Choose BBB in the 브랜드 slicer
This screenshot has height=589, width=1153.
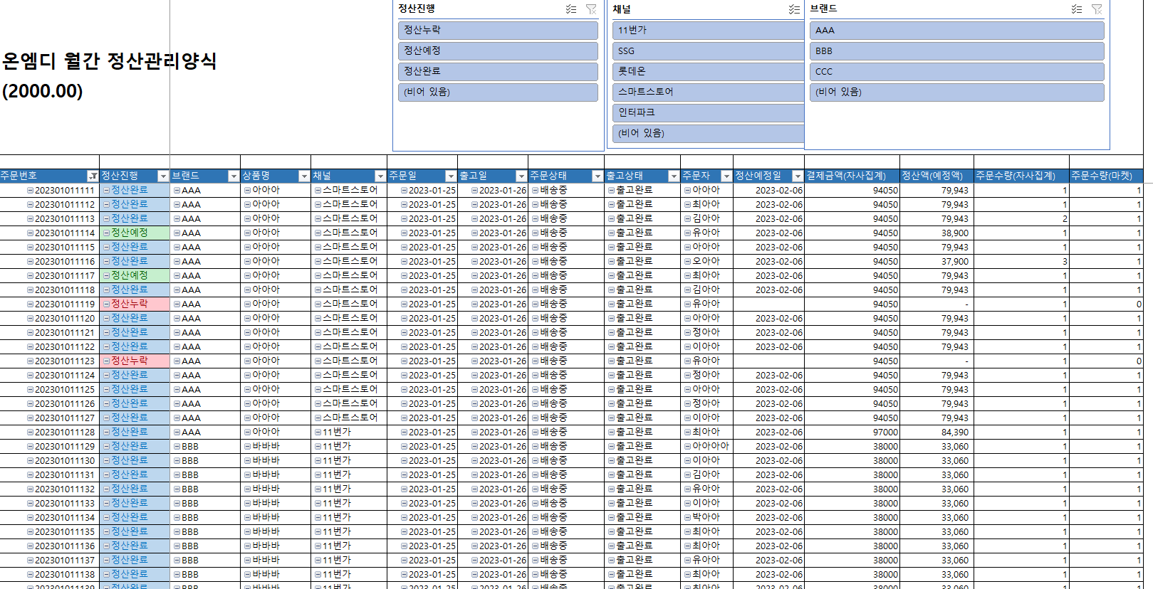[x=956, y=51]
